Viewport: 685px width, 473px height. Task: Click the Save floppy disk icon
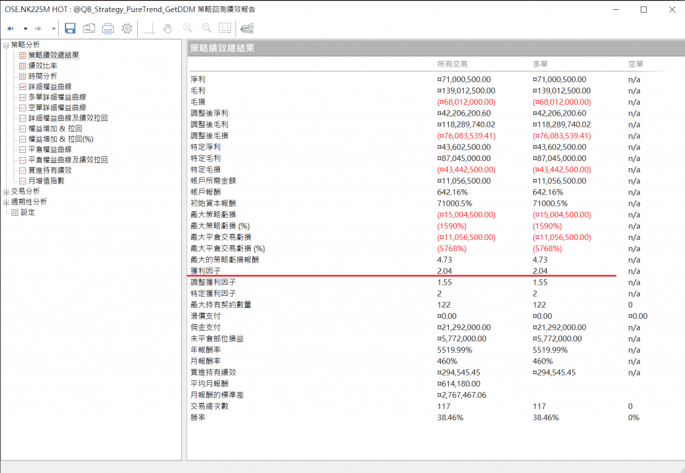[70, 28]
